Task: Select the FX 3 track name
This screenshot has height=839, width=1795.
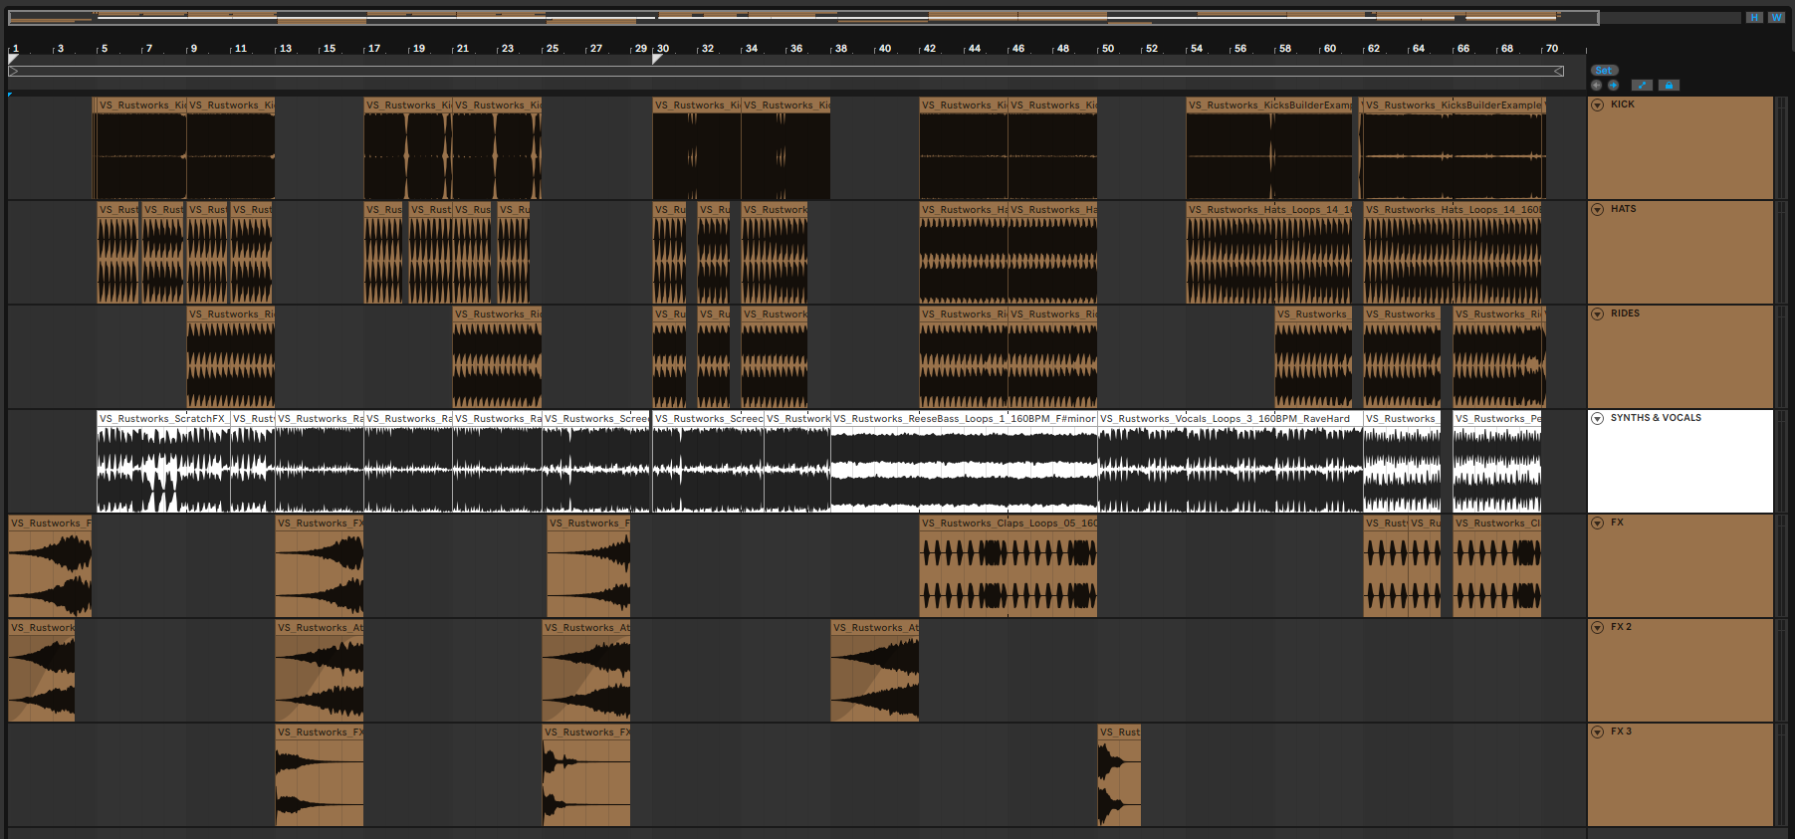Action: pos(1621,732)
